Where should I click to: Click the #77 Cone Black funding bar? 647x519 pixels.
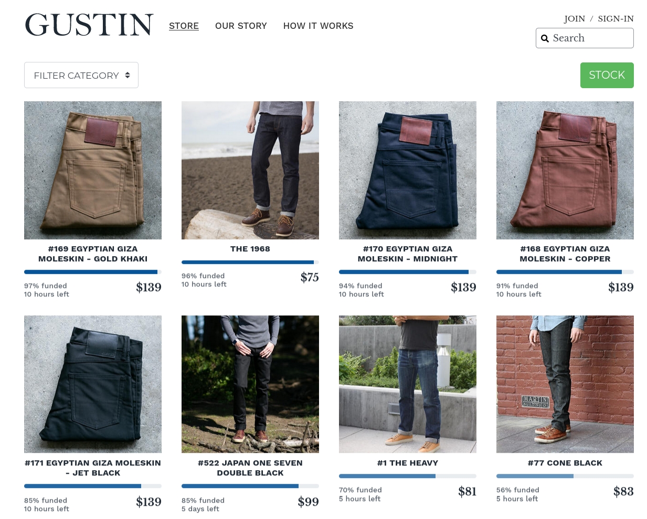(x=565, y=476)
